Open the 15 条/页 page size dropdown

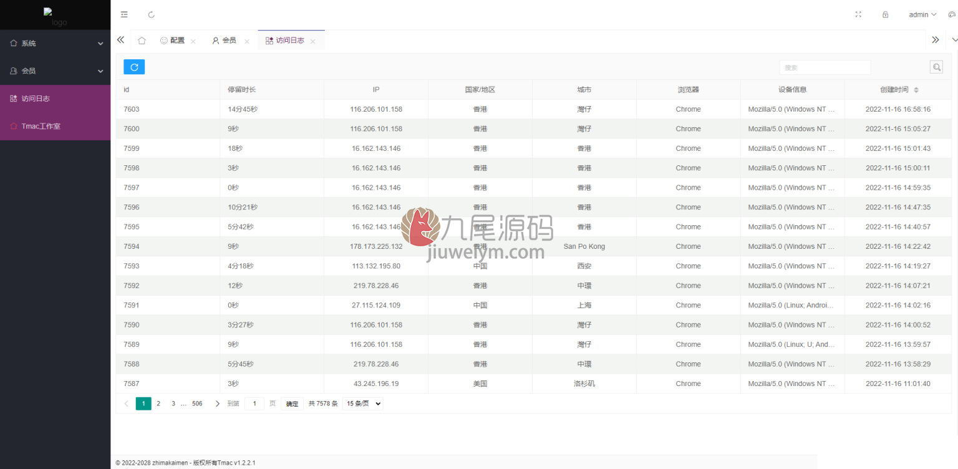point(363,404)
